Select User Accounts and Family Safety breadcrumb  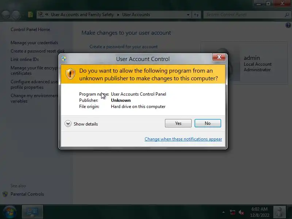tap(82, 15)
